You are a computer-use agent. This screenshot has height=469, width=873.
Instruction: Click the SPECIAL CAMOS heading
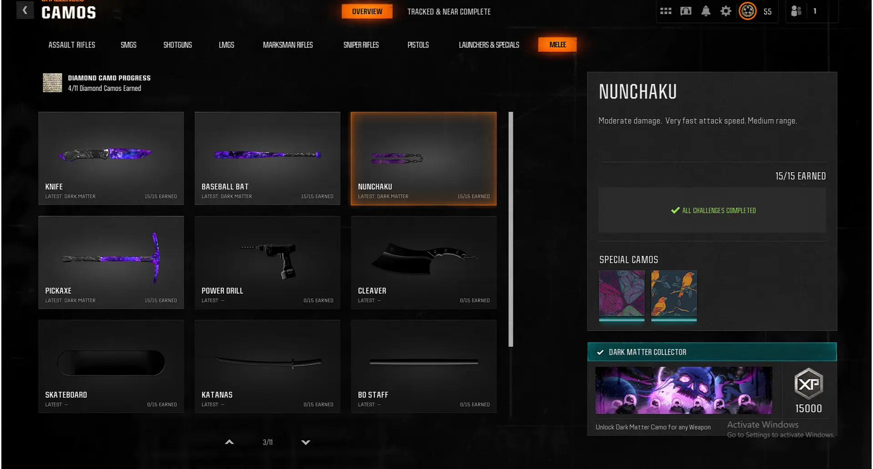(x=628, y=259)
